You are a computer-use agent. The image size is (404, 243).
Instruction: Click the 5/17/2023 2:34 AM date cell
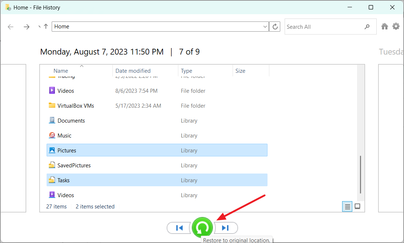138,106
